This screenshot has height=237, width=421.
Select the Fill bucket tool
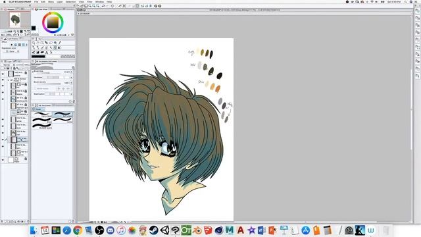34,52
